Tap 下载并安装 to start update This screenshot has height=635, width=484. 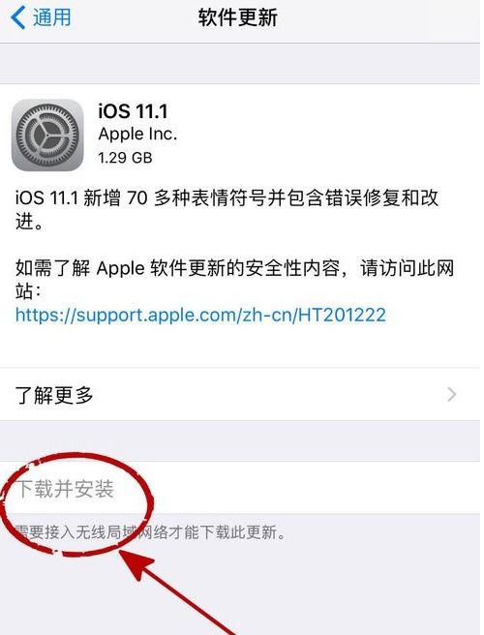point(66,488)
